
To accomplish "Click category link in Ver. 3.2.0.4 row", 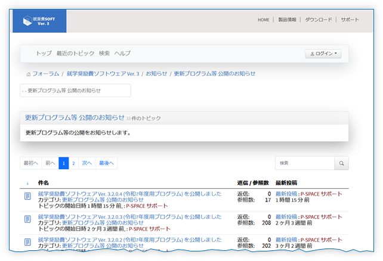I will [103, 200].
